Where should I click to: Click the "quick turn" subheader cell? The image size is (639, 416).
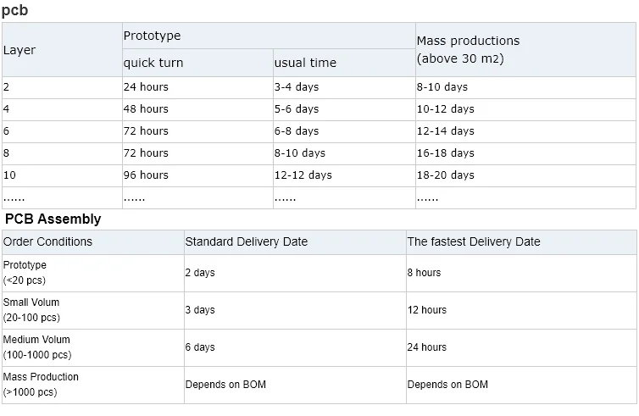(x=153, y=63)
